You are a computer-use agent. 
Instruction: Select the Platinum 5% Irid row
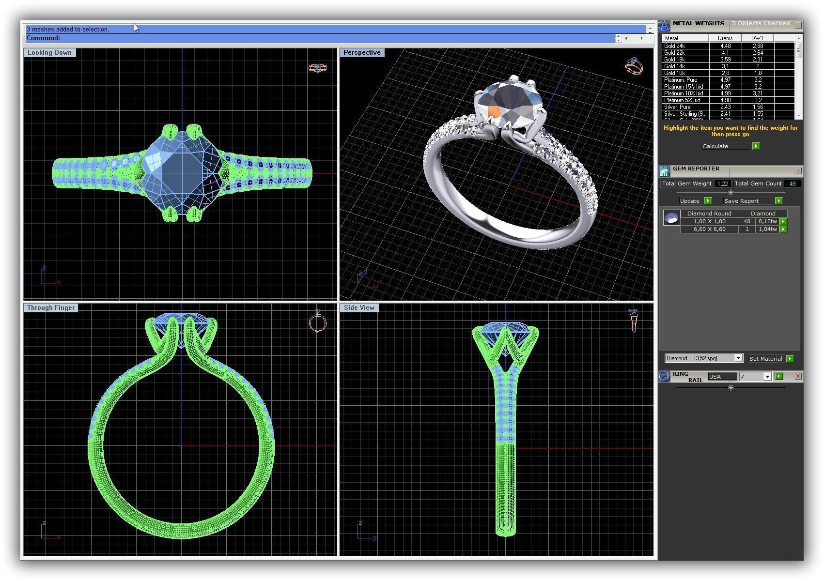click(728, 100)
